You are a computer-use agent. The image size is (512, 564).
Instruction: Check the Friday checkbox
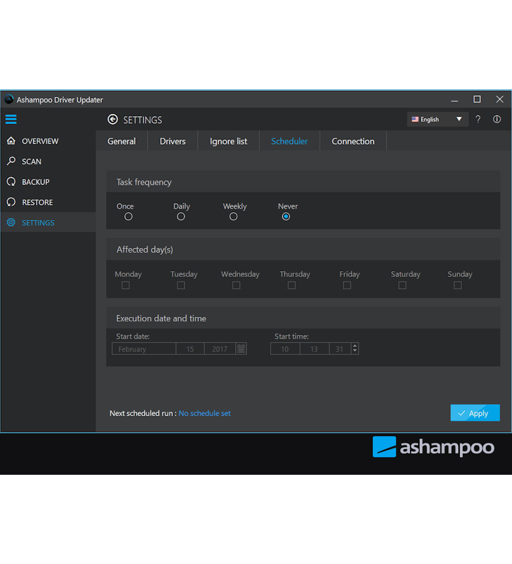click(347, 285)
